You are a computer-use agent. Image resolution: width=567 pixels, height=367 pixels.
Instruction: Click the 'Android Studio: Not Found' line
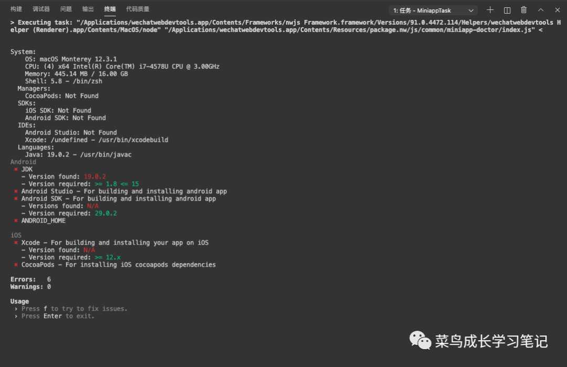coord(71,132)
